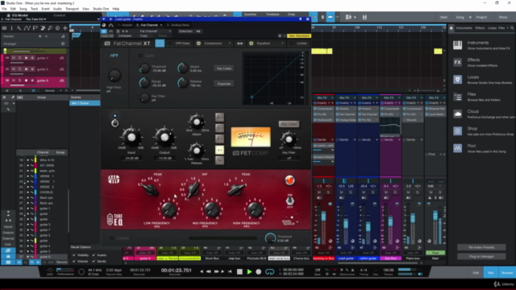Open the Pool browser icon
The width and height of the screenshot is (516, 290).
[457, 148]
